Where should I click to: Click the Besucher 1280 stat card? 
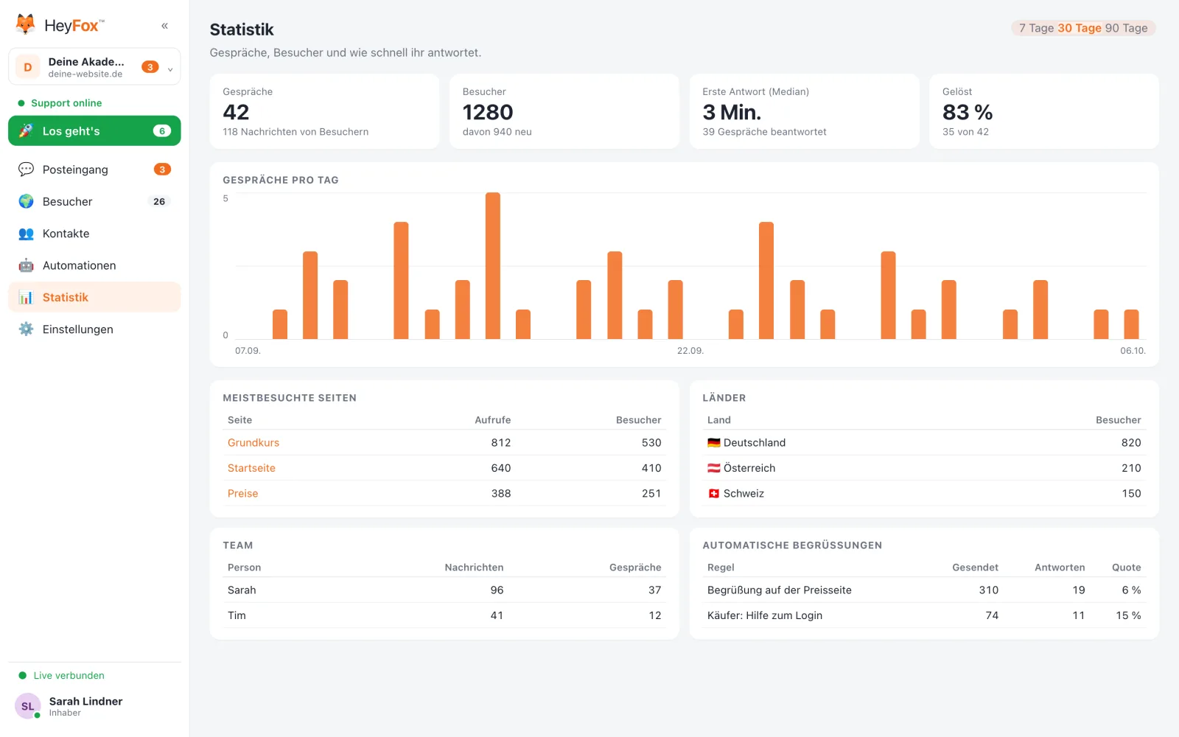pos(564,111)
